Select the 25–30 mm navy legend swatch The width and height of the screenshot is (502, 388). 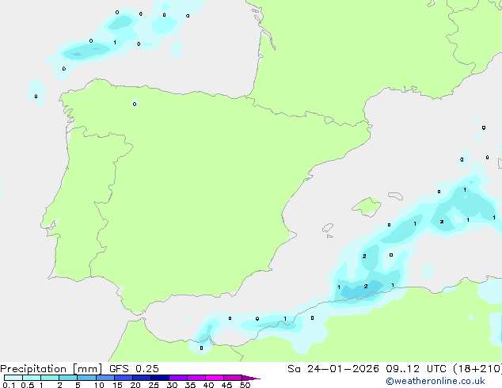[x=160, y=378]
